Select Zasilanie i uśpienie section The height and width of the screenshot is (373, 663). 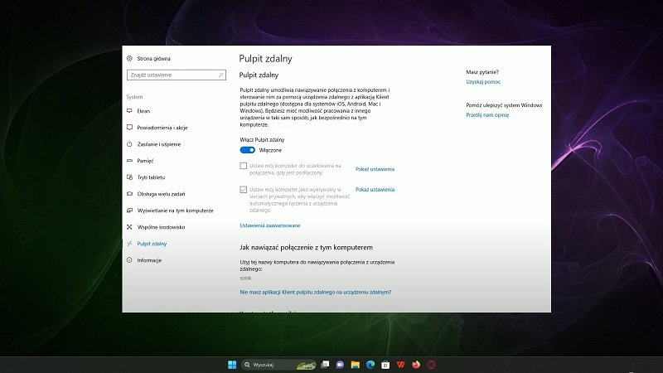159,144
